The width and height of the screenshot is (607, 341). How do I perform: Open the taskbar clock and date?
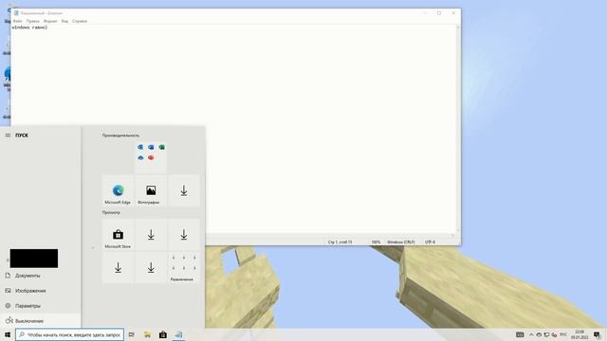579,334
